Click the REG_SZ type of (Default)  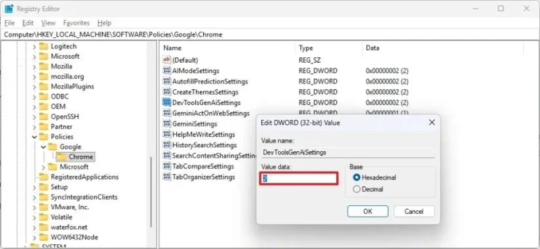(x=310, y=60)
